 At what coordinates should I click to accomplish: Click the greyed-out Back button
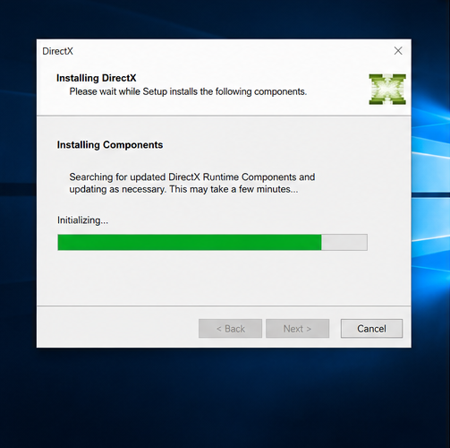(230, 329)
